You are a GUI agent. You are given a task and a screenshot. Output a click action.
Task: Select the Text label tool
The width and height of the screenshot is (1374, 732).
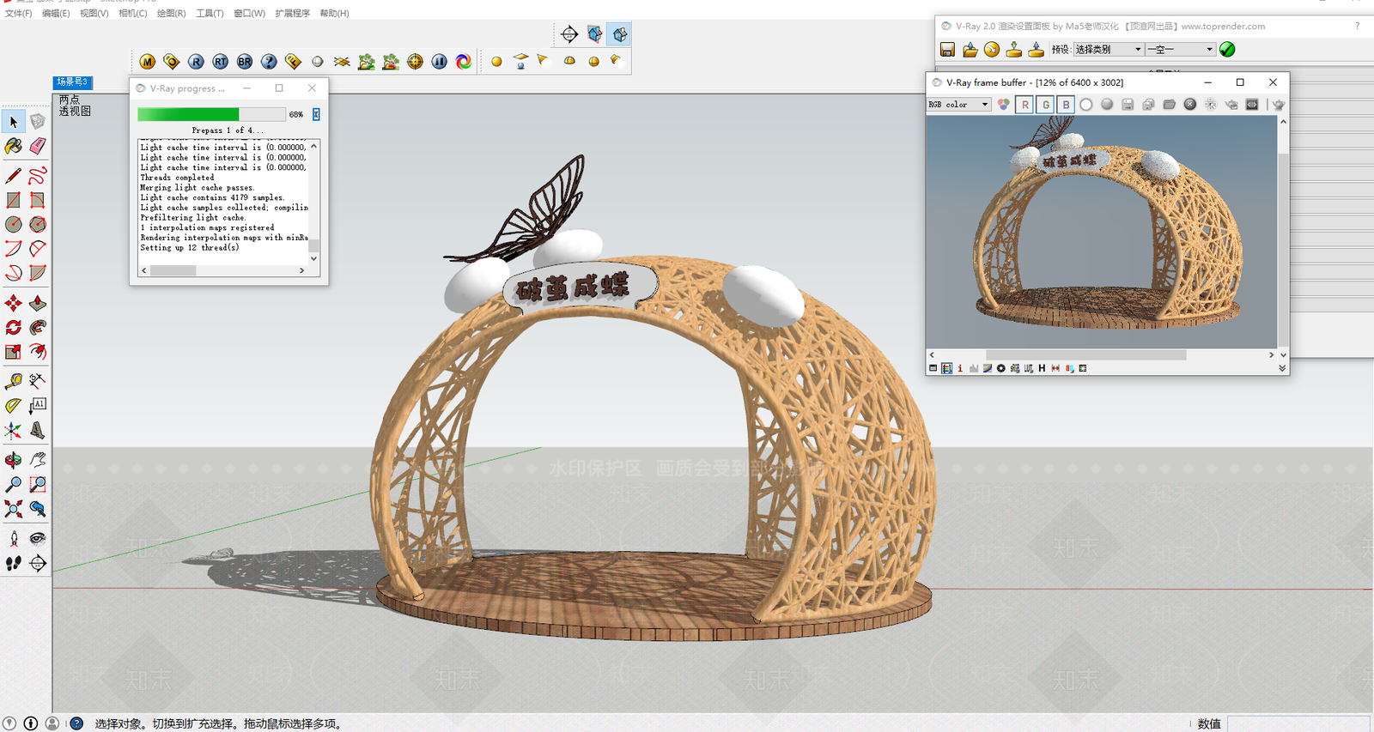coord(38,405)
